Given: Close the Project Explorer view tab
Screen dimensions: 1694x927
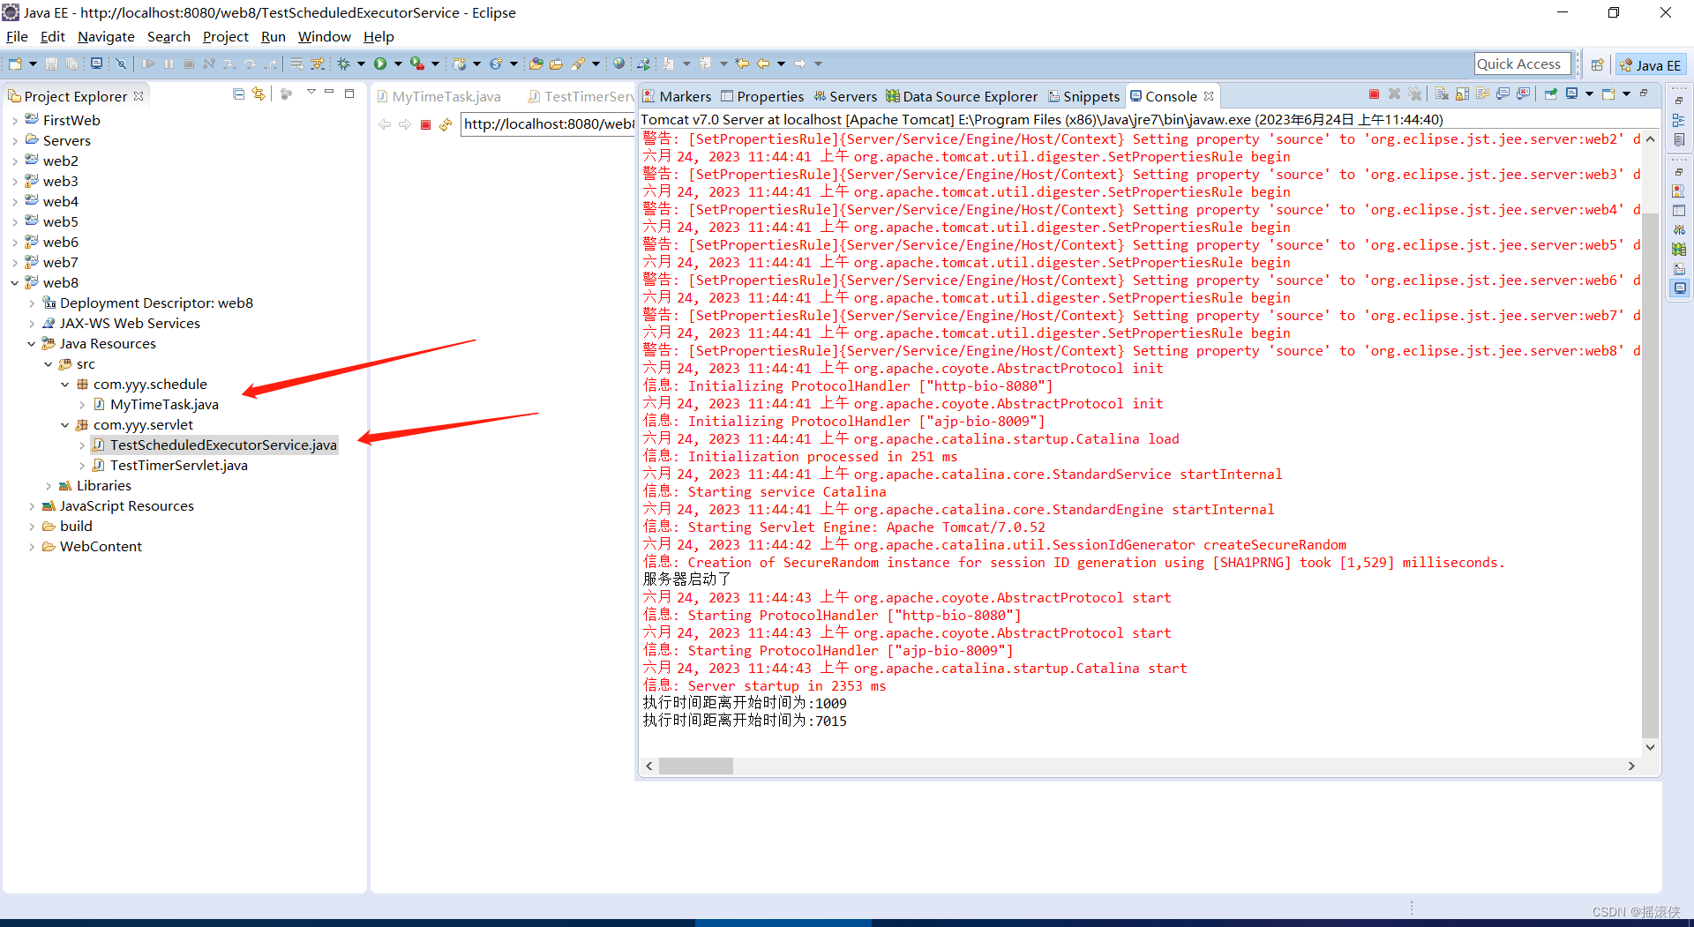Looking at the screenshot, I should click(139, 96).
